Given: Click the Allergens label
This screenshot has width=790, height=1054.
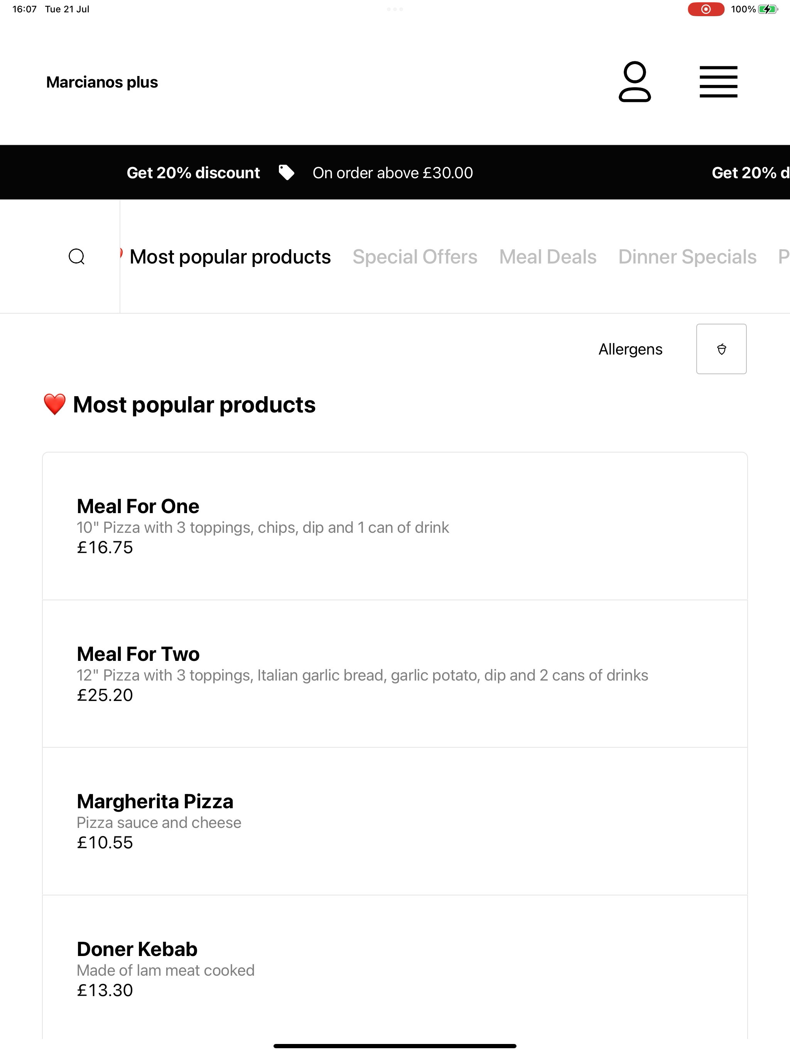Looking at the screenshot, I should 630,349.
